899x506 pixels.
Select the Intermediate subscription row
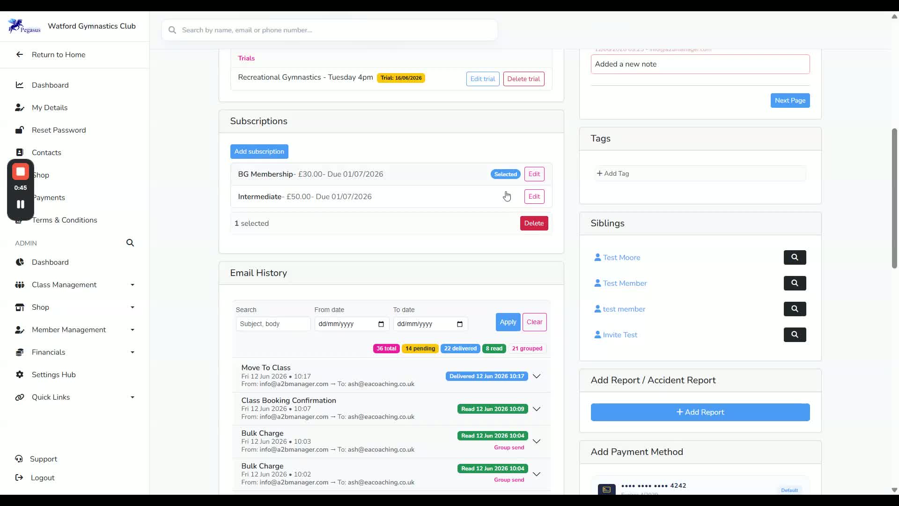pos(391,197)
